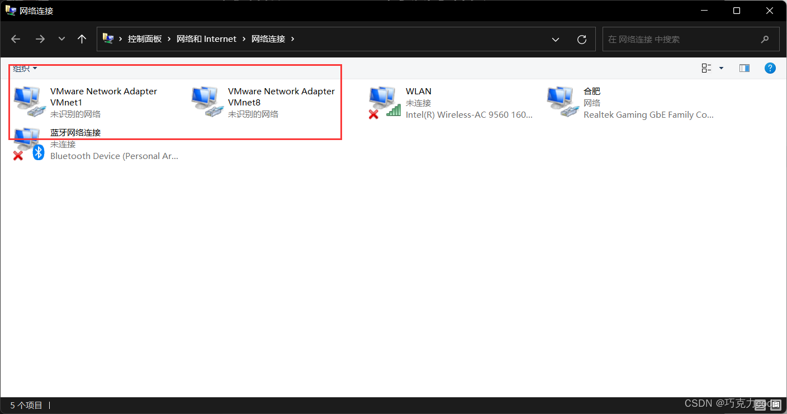Click the 5 个项目 status bar text

[x=26, y=406]
